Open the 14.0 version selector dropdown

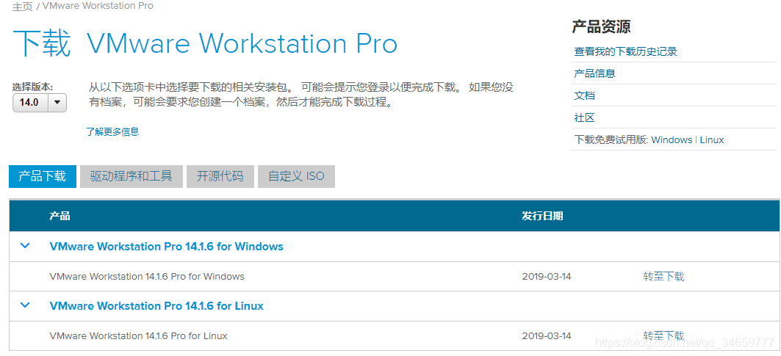click(40, 103)
